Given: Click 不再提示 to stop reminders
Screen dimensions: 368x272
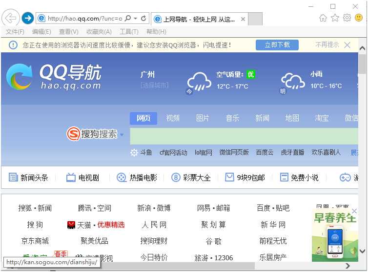Looking at the screenshot, I should click(x=327, y=45).
